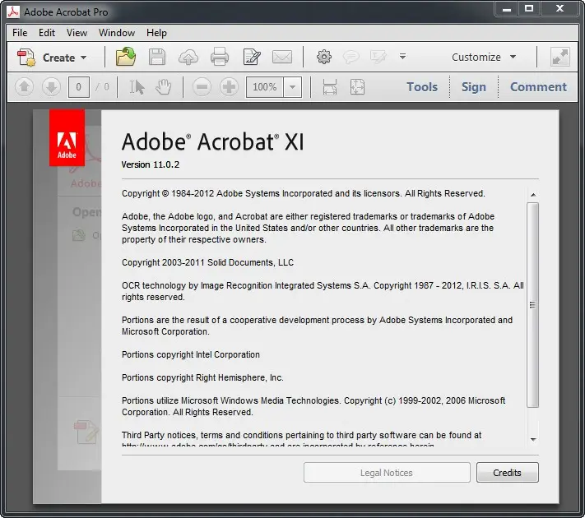
Task: Click the about dialog scrollbar thumb
Action: click(533, 305)
